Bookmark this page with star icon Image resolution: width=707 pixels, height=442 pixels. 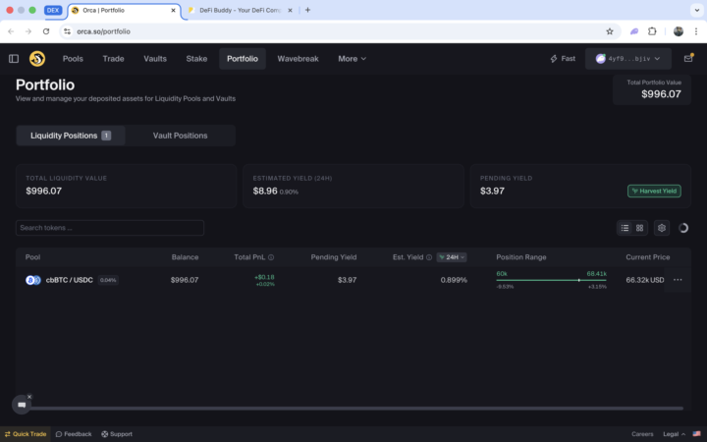coord(610,31)
